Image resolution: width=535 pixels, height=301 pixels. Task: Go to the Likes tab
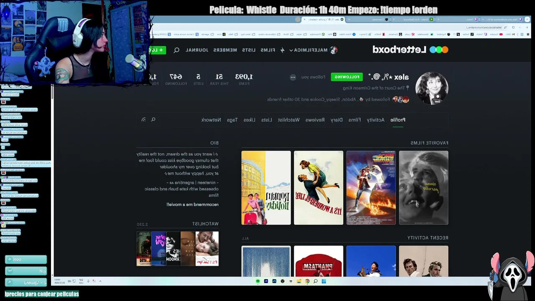(250, 120)
